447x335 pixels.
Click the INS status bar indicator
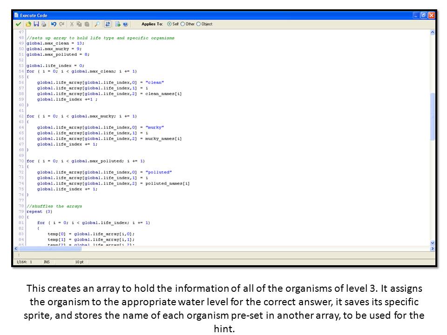[x=47, y=262]
